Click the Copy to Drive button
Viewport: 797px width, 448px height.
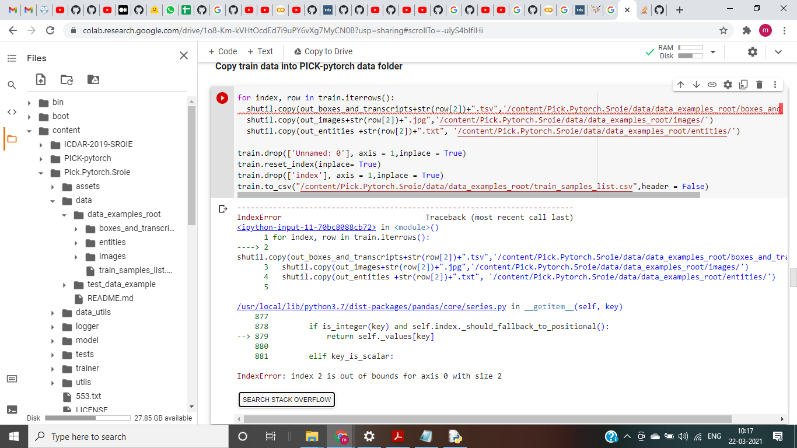(x=322, y=51)
